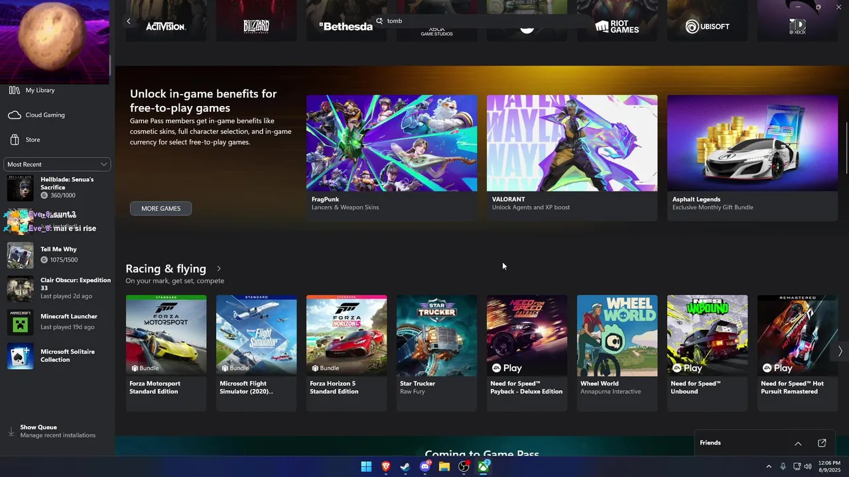Open Brave browser from the taskbar

(x=386, y=467)
